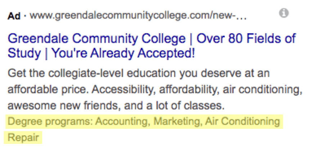The width and height of the screenshot is (311, 154).
Task: Click "Accounting" in the degree programs list
Action: coord(121,121)
